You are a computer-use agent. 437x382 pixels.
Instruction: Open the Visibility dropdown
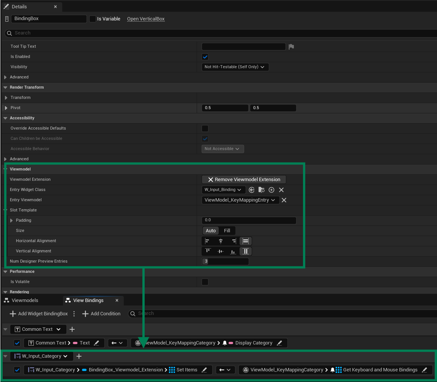(x=235, y=67)
